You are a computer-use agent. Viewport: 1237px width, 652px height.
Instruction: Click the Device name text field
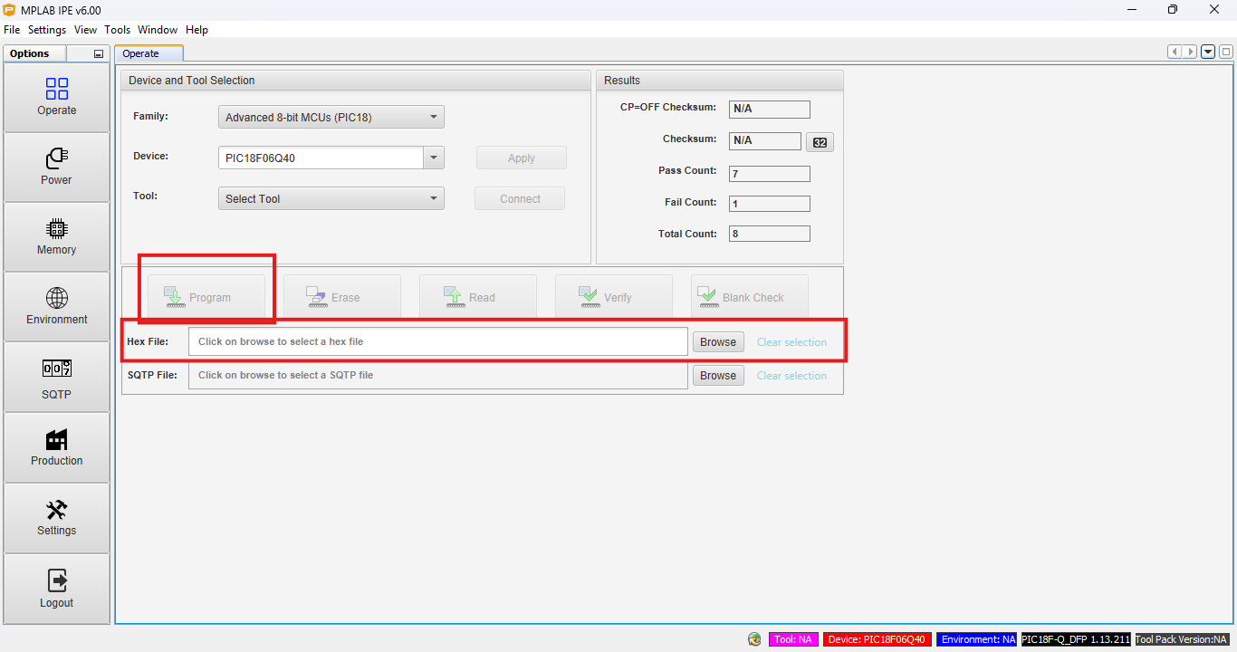[321, 158]
